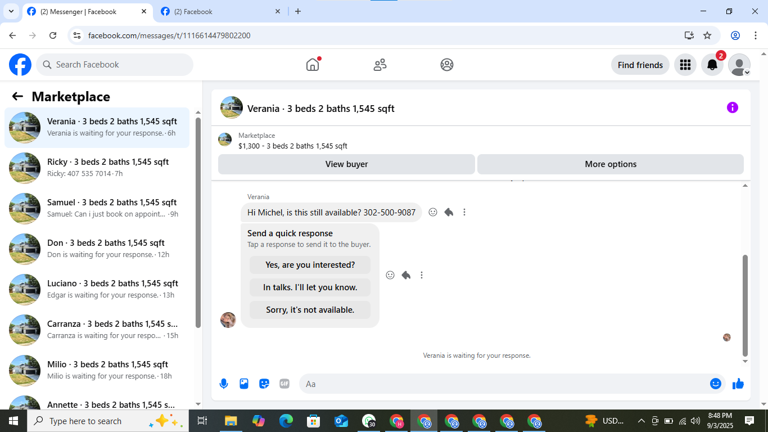Open Luciano conversation in list

pos(97,290)
